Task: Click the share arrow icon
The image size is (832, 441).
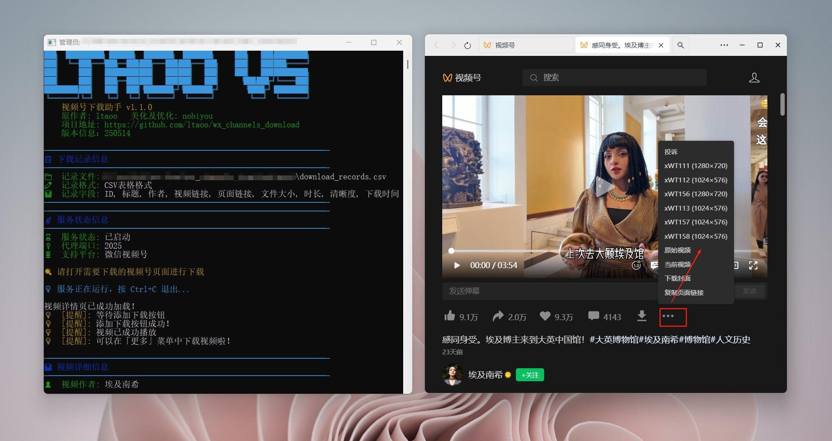Action: (x=498, y=316)
